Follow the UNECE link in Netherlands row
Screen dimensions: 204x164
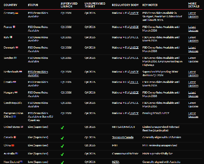pos(134,72)
